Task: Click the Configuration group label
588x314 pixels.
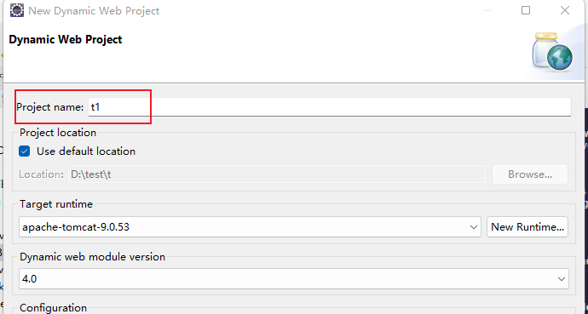Action: (53, 308)
